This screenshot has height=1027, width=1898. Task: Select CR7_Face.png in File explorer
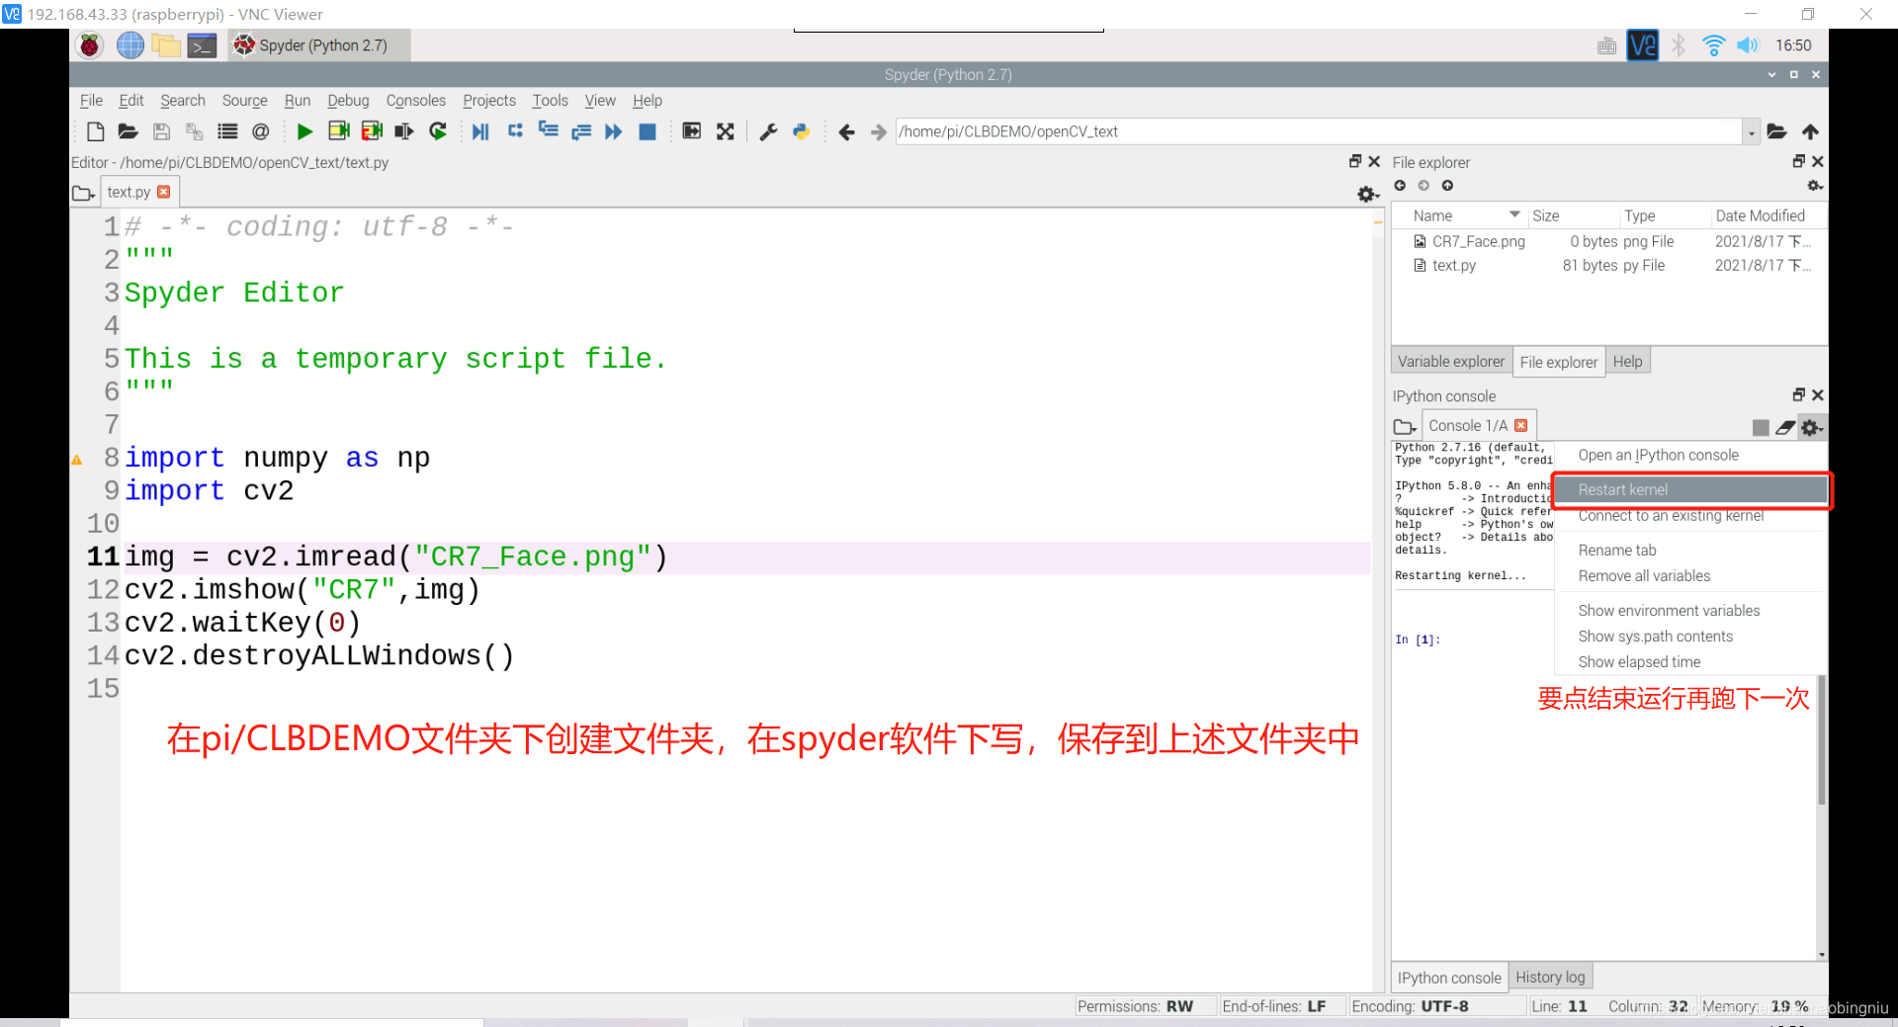click(x=1478, y=241)
